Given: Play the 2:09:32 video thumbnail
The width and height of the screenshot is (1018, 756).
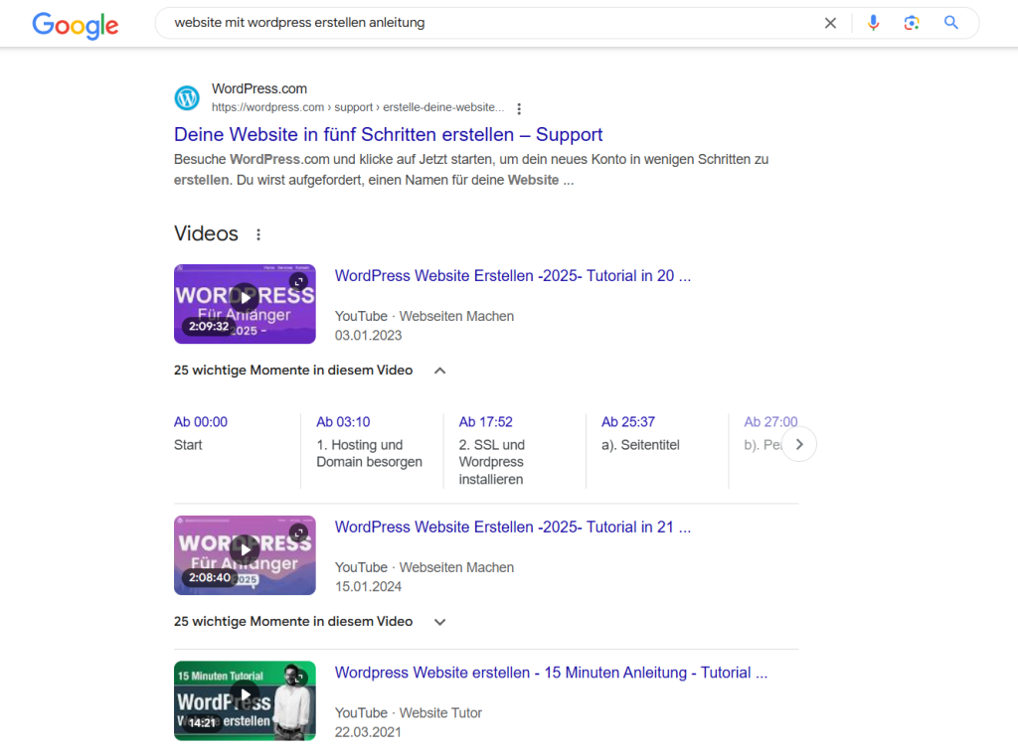Looking at the screenshot, I should [x=245, y=297].
